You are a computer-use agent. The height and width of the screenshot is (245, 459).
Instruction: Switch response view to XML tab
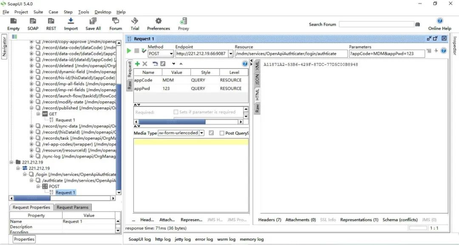tap(257, 65)
